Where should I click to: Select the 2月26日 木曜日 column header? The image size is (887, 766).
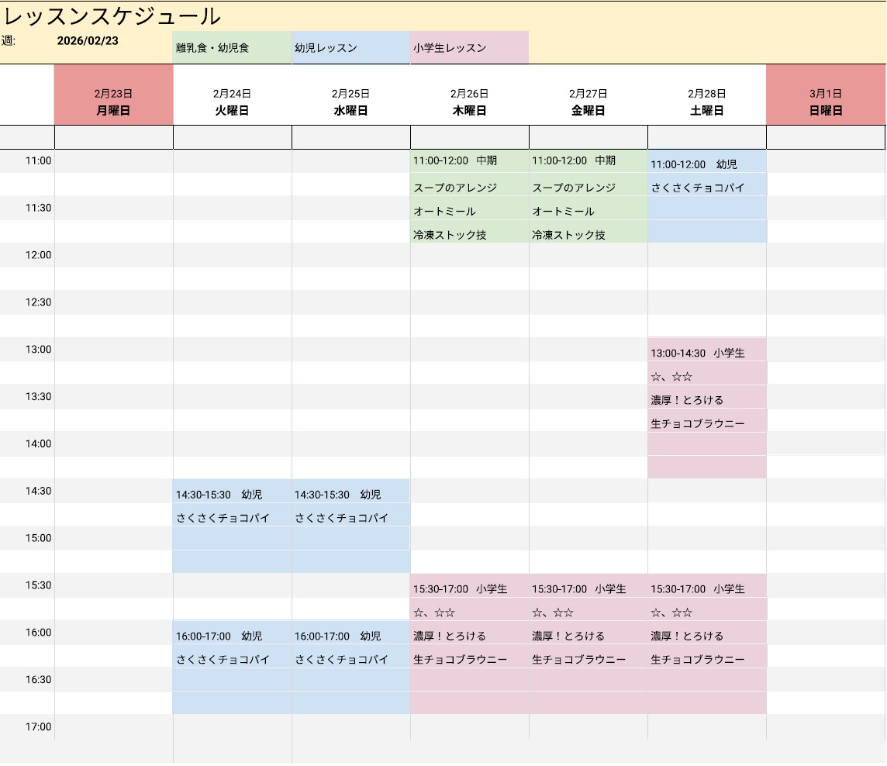point(469,102)
